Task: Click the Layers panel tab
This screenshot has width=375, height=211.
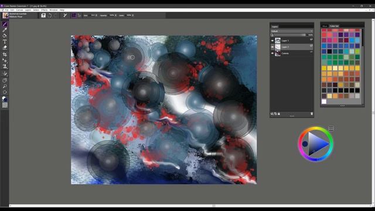Action: click(x=275, y=26)
